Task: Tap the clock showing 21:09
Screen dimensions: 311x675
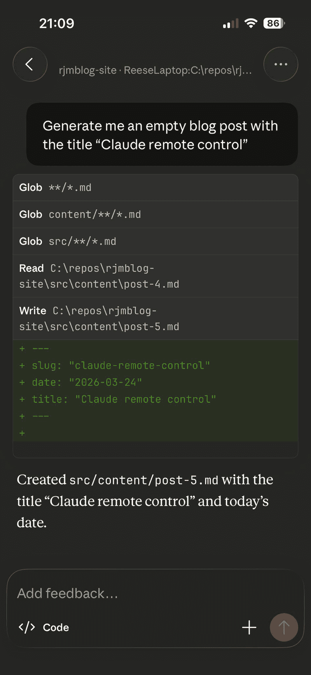Action: click(57, 23)
